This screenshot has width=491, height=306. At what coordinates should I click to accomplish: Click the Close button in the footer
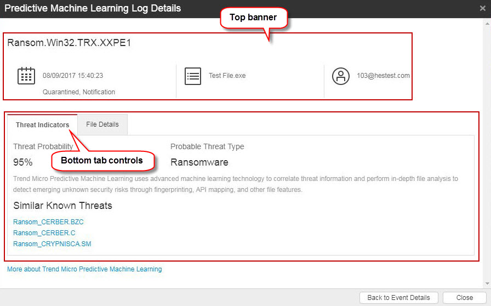pos(464,298)
